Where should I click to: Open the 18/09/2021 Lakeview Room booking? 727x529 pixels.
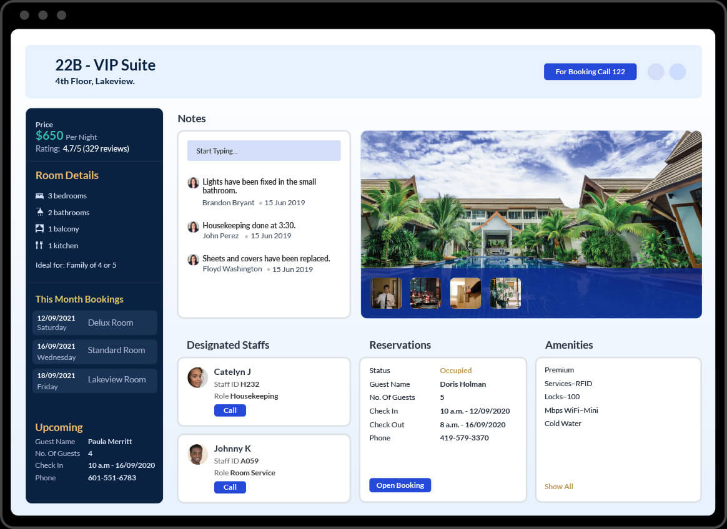coord(95,381)
